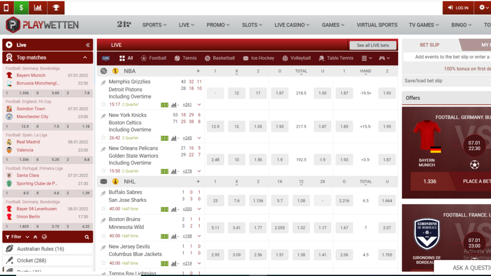The image size is (491, 276).
Task: Open the esports gamepad dropdown
Action: tap(384, 58)
